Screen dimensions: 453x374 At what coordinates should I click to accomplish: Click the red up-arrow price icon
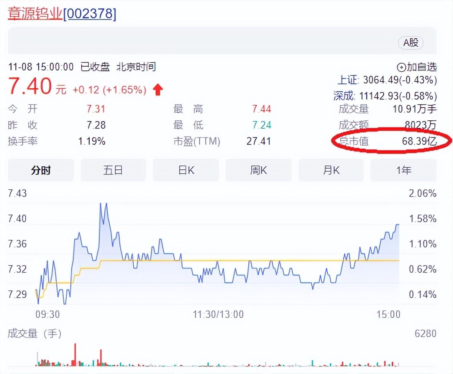coord(158,90)
